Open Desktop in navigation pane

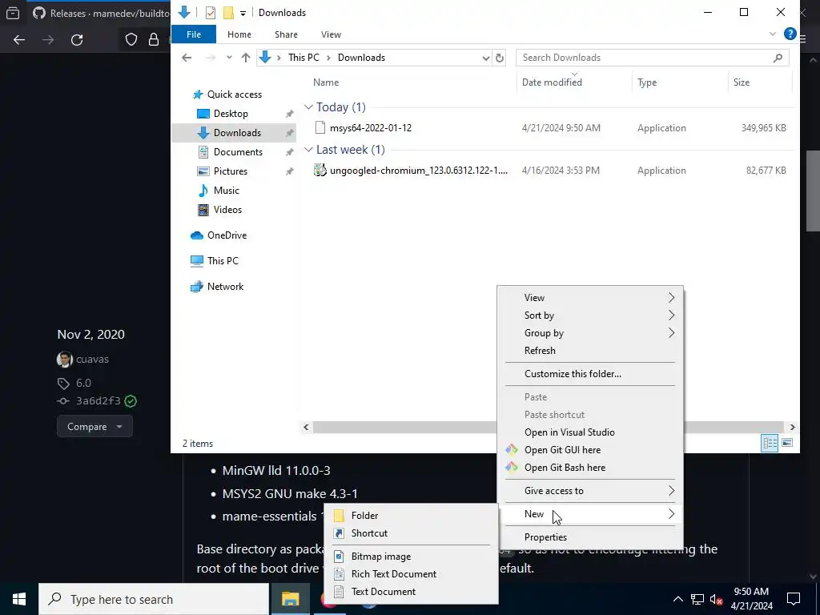click(x=231, y=114)
